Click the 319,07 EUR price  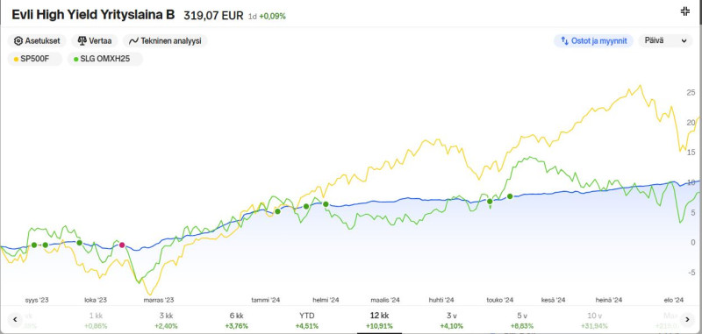pyautogui.click(x=213, y=16)
